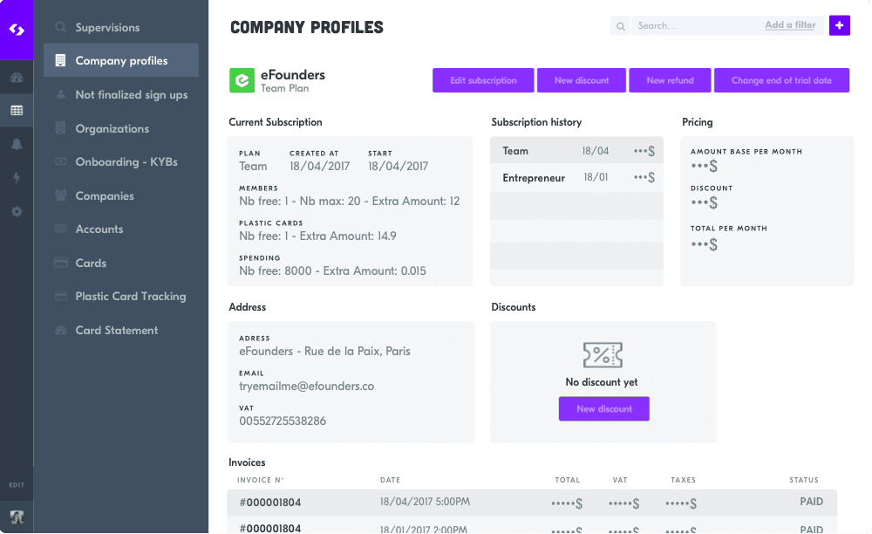Click the VAT number 00552725538286
This screenshot has width=872, height=534.
[x=283, y=421]
